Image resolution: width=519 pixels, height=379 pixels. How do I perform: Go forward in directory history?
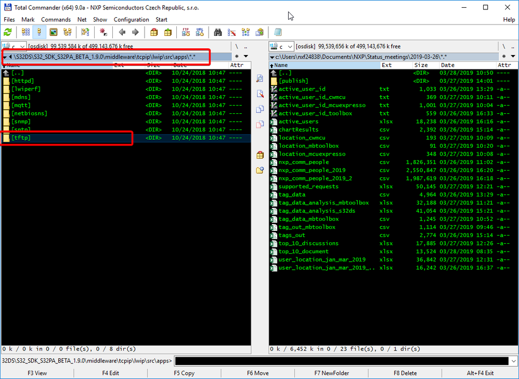135,32
